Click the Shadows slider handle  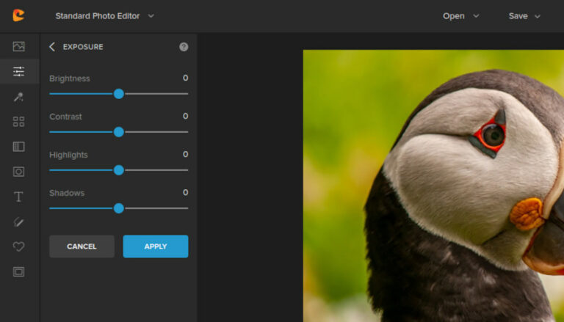(119, 208)
